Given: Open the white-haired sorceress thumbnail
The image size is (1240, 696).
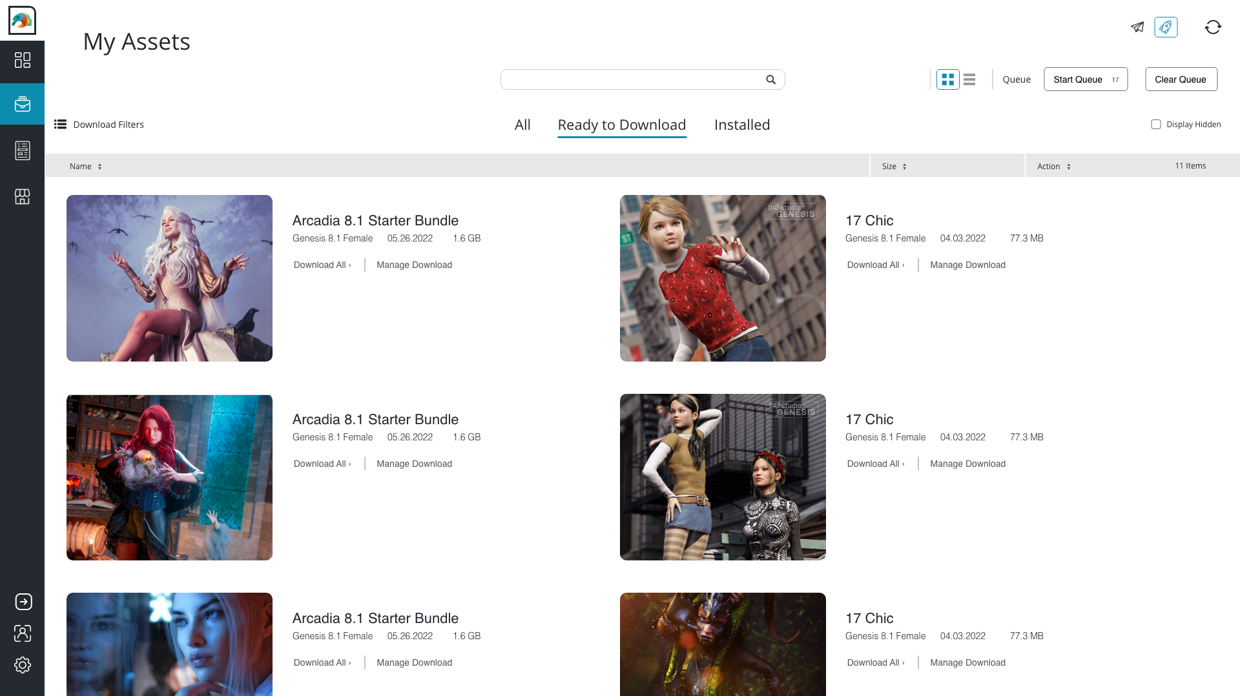Looking at the screenshot, I should pos(169,278).
